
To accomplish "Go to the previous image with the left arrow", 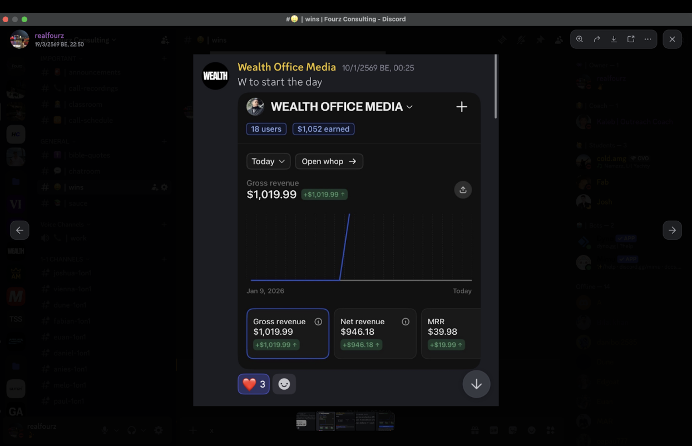I will pos(19,230).
